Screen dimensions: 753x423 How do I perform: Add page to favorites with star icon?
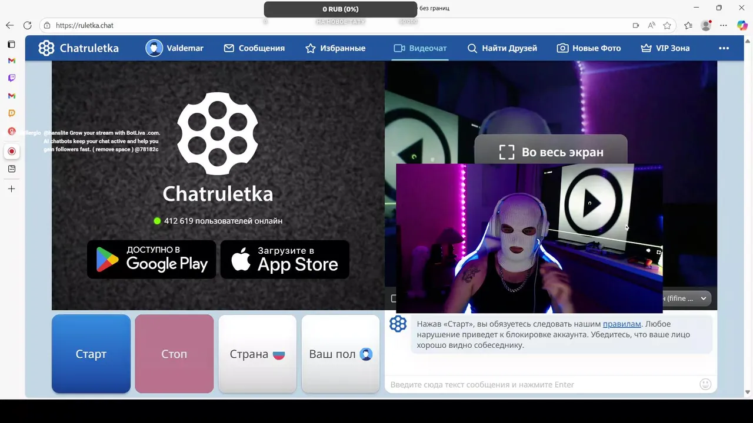tap(667, 25)
